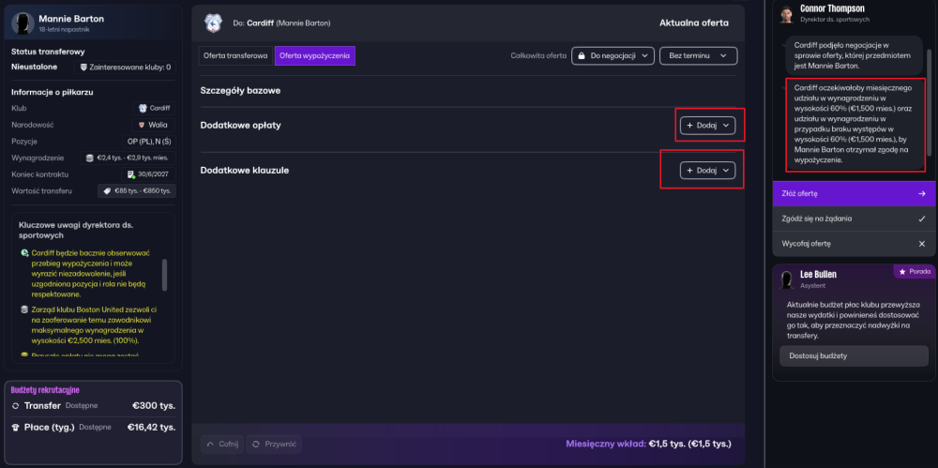Image resolution: width=938 pixels, height=468 pixels.
Task: Click Lee Bullen's assistant avatar
Action: [x=786, y=279]
